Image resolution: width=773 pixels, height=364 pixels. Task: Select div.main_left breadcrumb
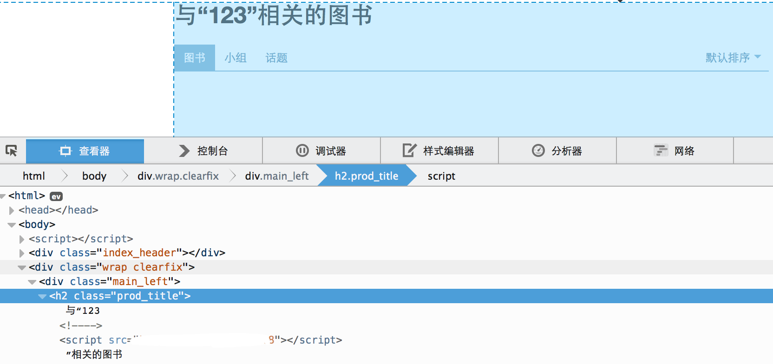277,176
